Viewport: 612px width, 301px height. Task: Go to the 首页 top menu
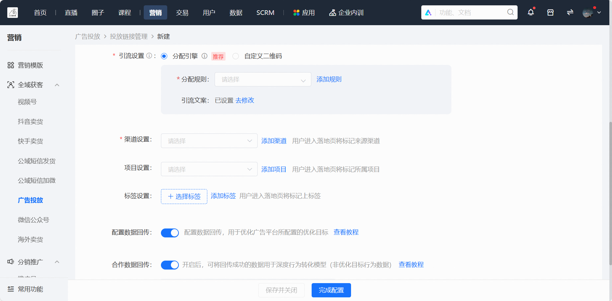point(40,13)
